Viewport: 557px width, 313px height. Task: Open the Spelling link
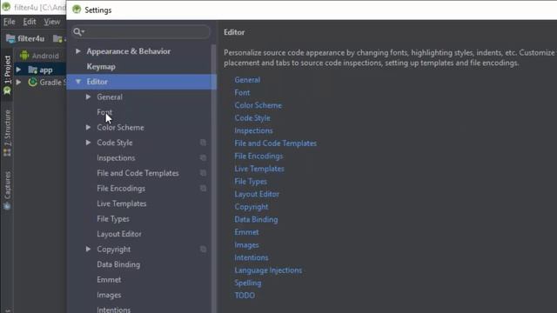click(x=247, y=283)
